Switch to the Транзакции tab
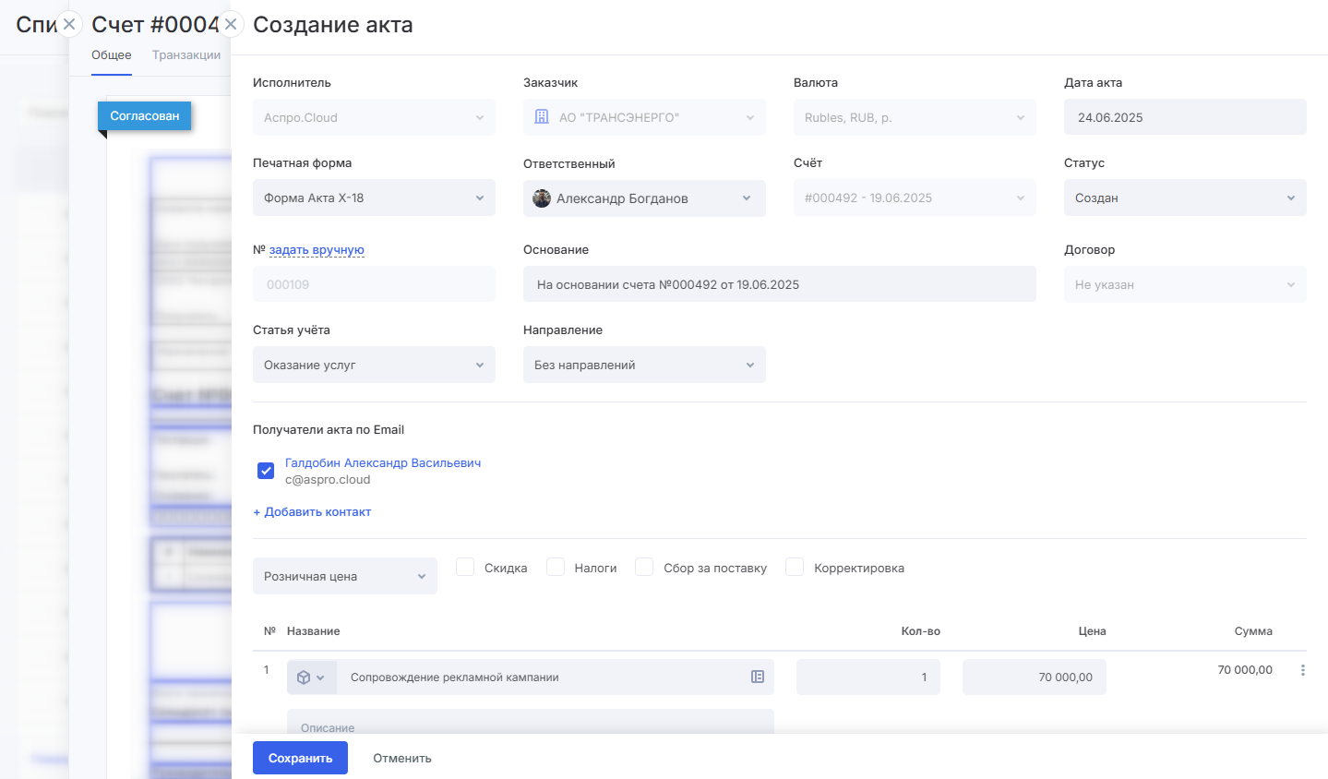 click(186, 55)
